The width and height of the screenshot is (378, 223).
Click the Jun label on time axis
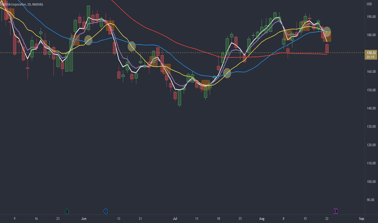(84, 219)
